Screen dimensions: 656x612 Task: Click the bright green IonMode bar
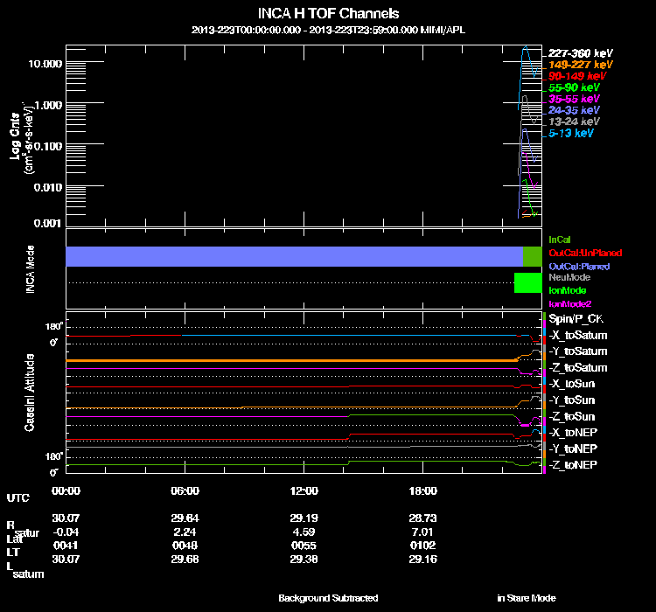[x=527, y=282]
